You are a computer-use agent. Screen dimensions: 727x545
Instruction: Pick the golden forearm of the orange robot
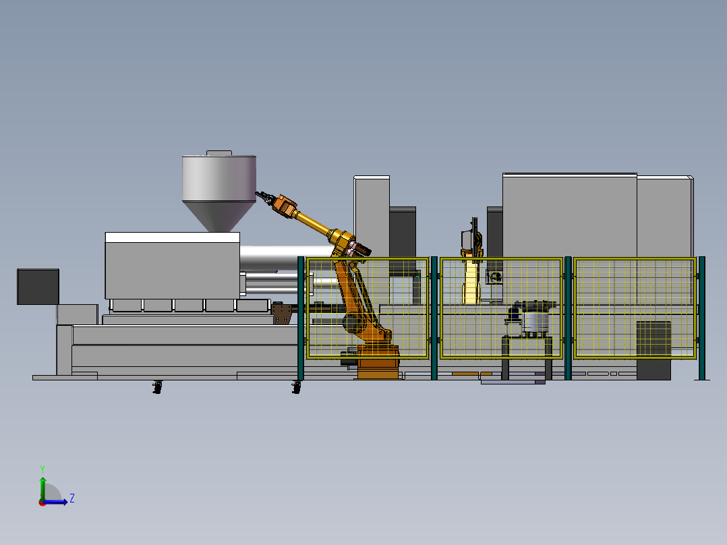point(312,222)
